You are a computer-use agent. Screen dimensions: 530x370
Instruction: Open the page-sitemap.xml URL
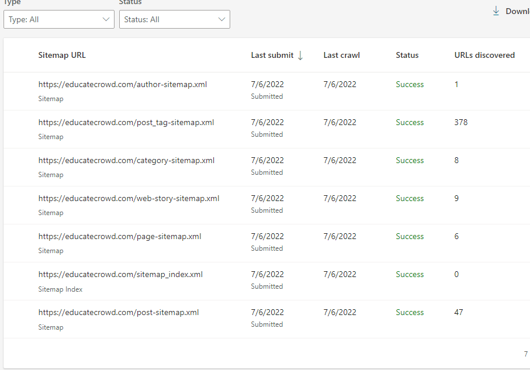tap(120, 236)
